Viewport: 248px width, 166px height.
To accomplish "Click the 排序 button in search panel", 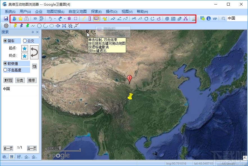I will 32,80.
